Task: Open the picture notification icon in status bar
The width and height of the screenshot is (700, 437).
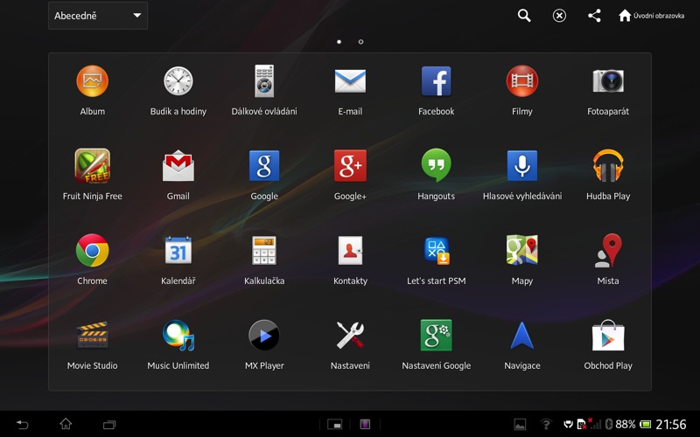Action: 520,424
